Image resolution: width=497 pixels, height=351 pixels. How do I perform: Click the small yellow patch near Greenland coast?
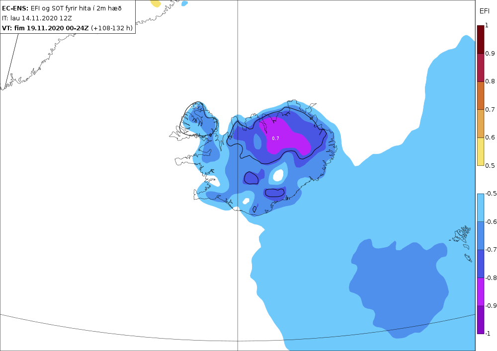pos(156,3)
